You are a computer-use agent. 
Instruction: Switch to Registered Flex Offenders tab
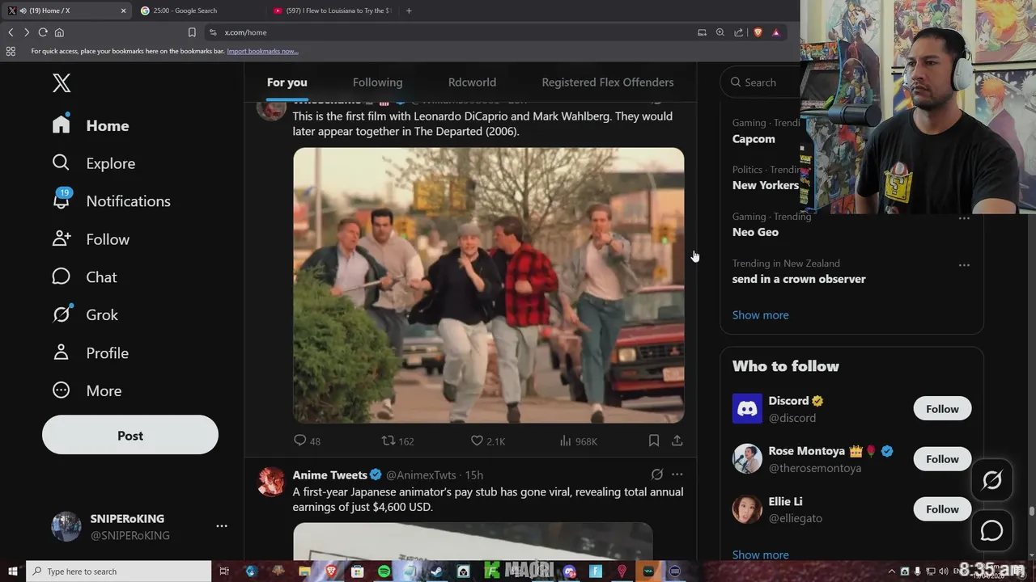click(608, 82)
